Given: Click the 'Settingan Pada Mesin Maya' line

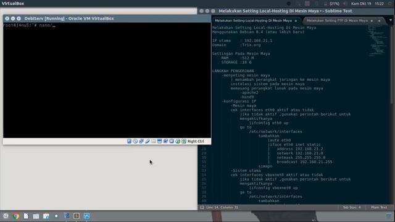Looking at the screenshot, I should (x=241, y=54).
